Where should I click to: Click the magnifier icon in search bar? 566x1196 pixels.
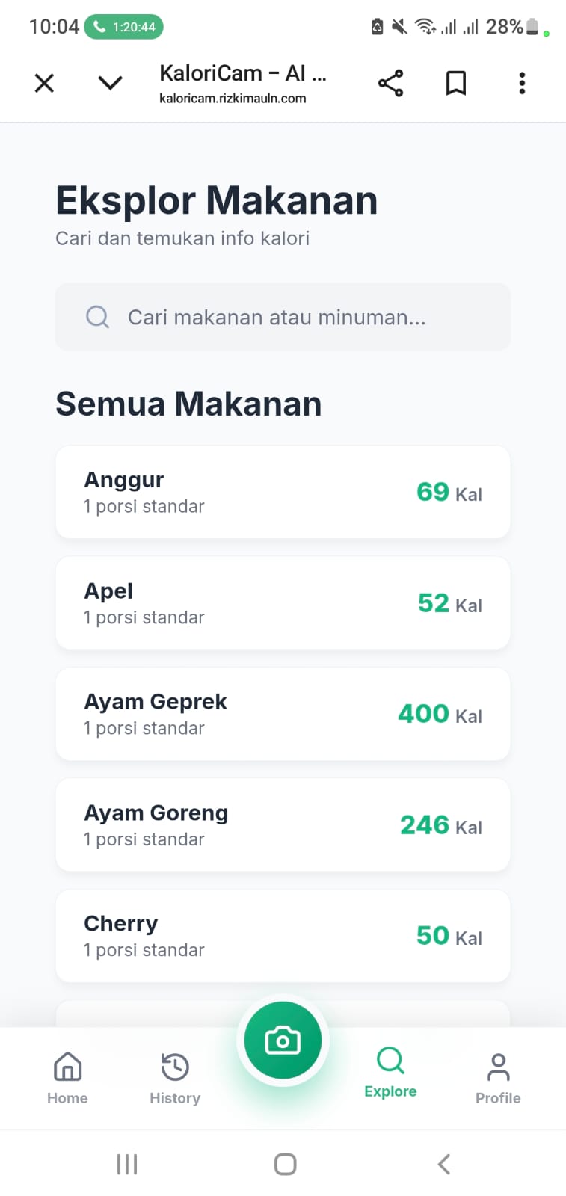coord(97,317)
